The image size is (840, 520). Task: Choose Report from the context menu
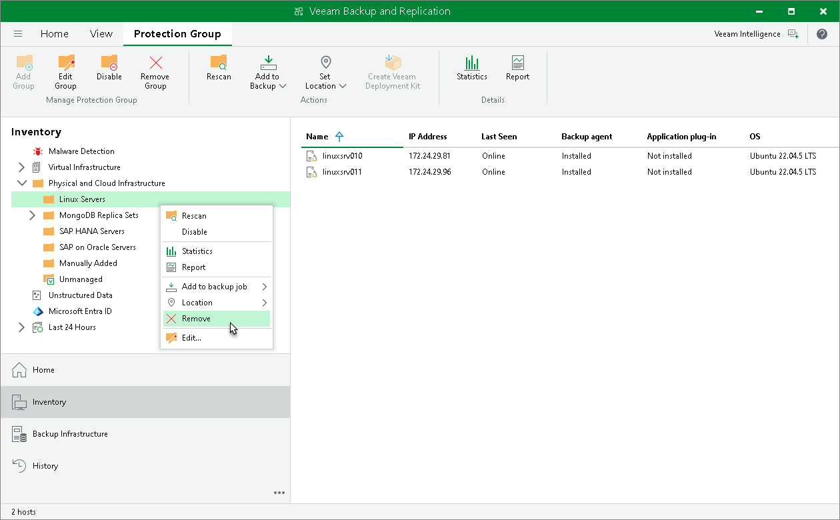[x=217, y=267]
